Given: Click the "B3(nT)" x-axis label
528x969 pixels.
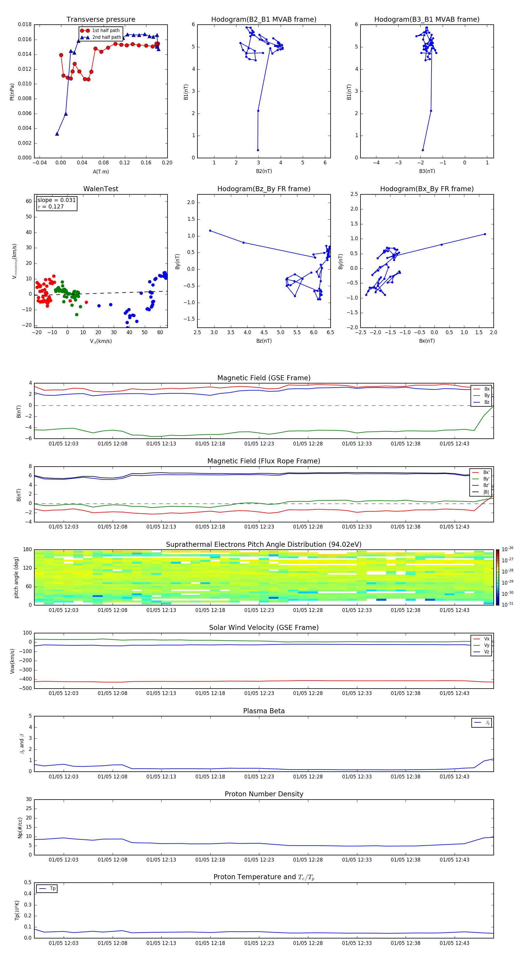Looking at the screenshot, I should pos(427,171).
